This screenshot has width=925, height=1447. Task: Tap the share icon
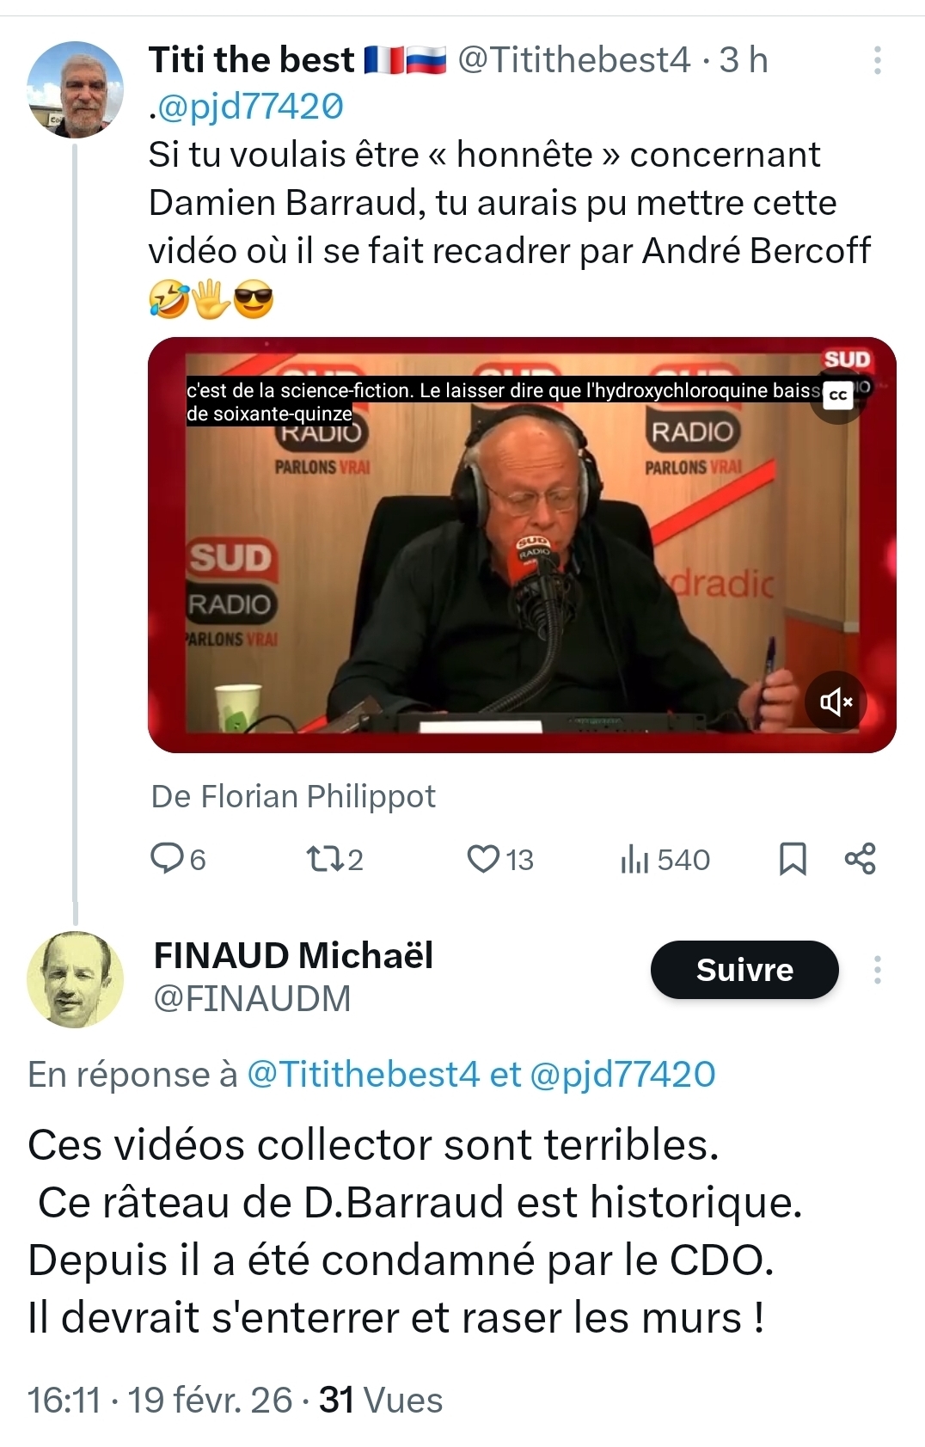click(x=860, y=858)
